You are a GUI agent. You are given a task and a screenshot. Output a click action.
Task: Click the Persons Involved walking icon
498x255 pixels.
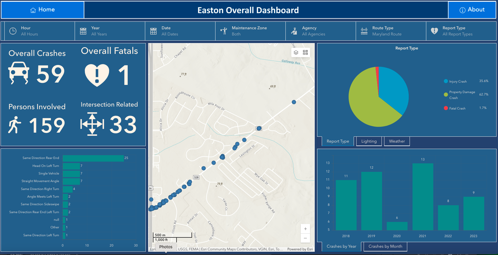(15, 125)
